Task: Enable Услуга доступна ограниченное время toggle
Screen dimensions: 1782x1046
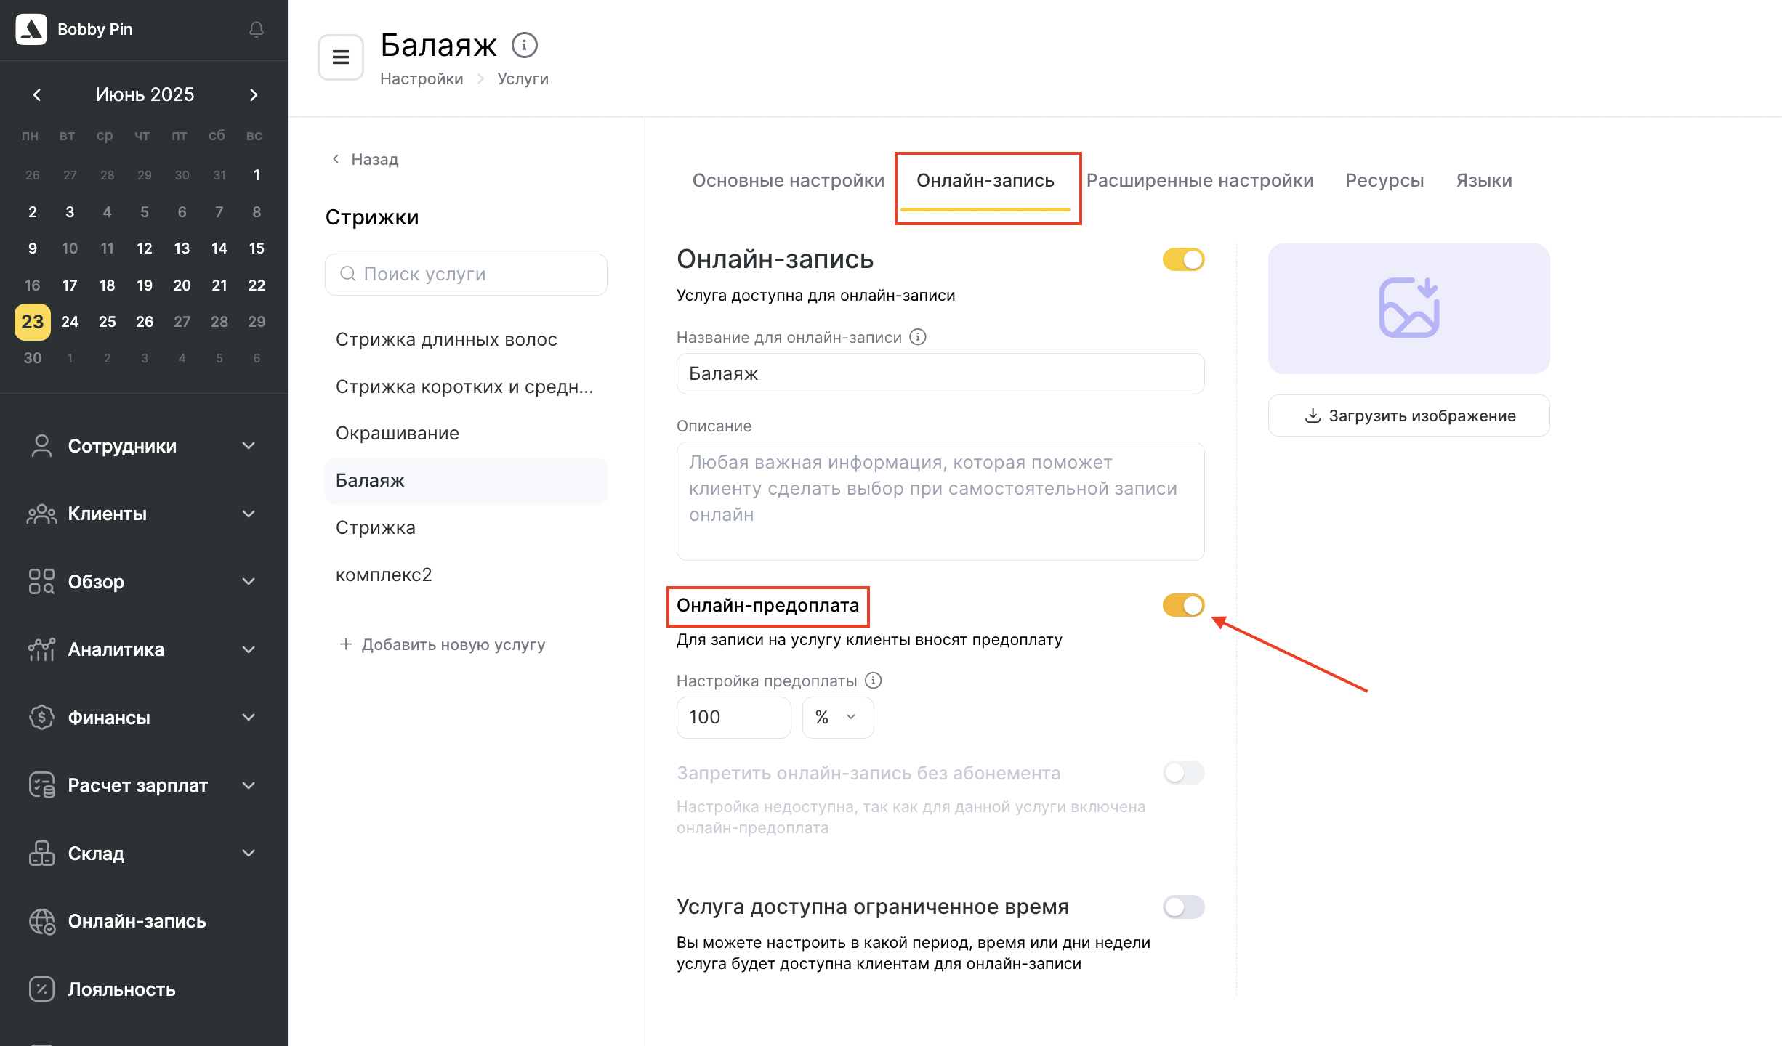Action: tap(1183, 907)
